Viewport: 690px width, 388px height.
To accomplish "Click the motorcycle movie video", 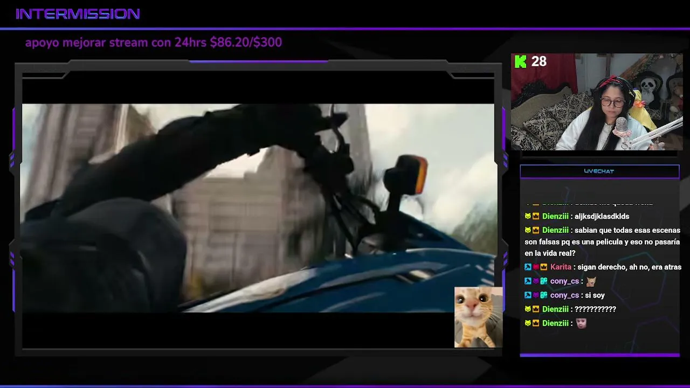I will point(258,207).
